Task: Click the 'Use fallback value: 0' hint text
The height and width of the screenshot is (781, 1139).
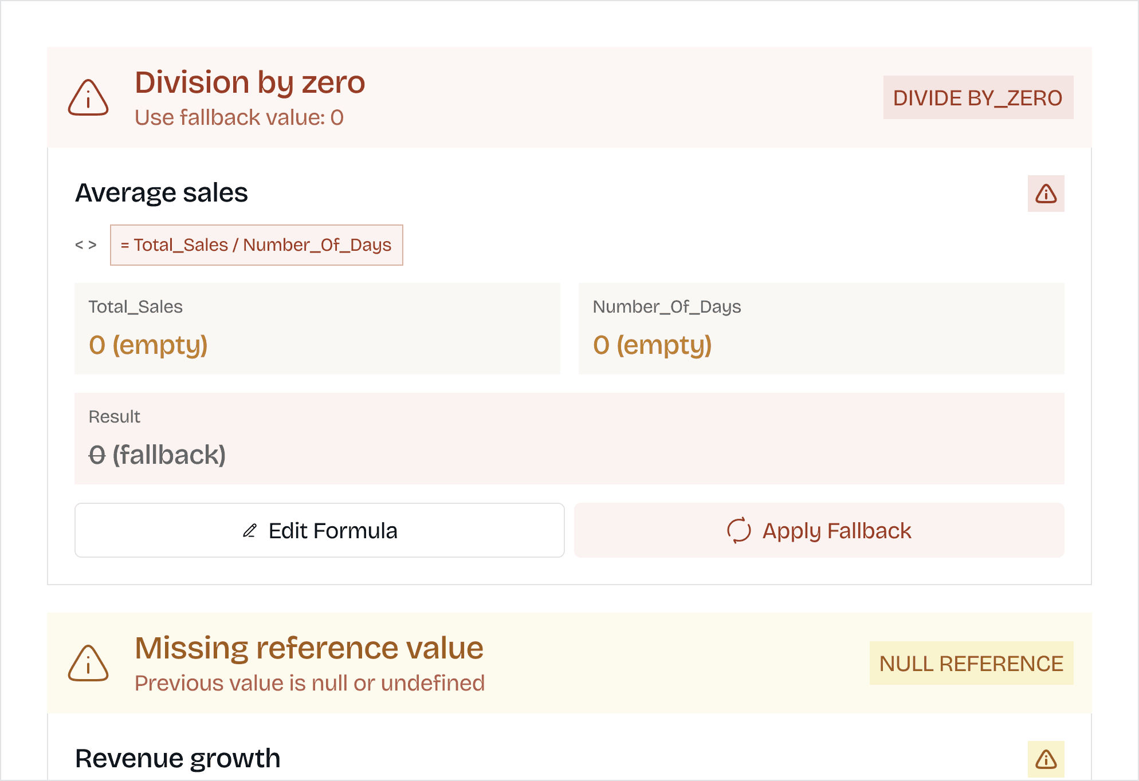Action: 239,117
